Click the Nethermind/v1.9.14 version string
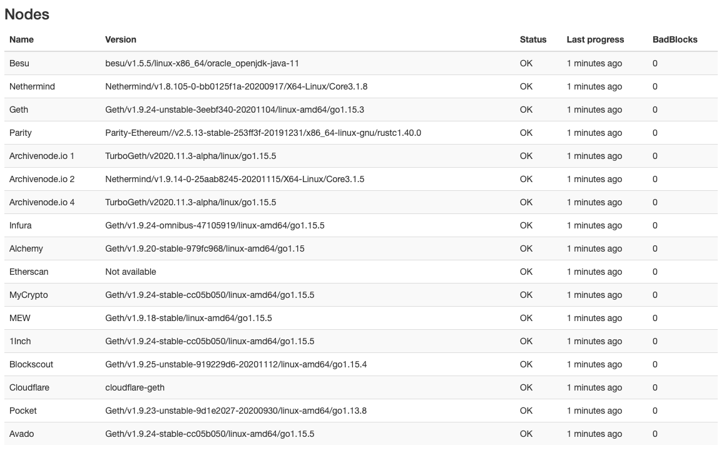This screenshot has height=455, width=724. (235, 179)
